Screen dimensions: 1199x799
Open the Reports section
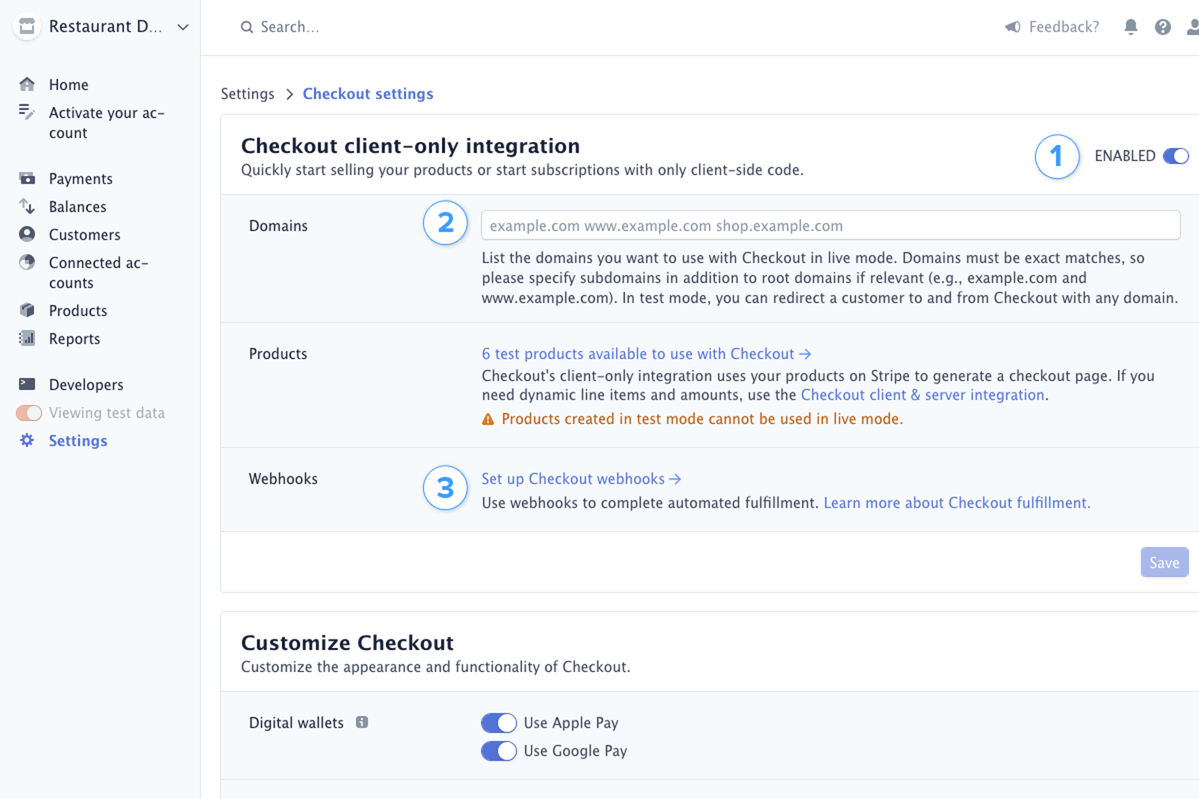click(74, 338)
